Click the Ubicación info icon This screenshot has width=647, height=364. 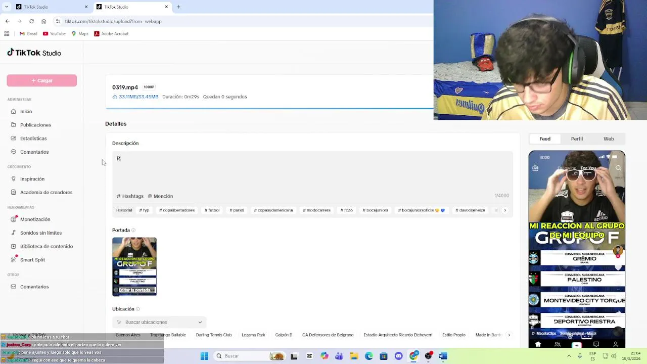pyautogui.click(x=137, y=309)
